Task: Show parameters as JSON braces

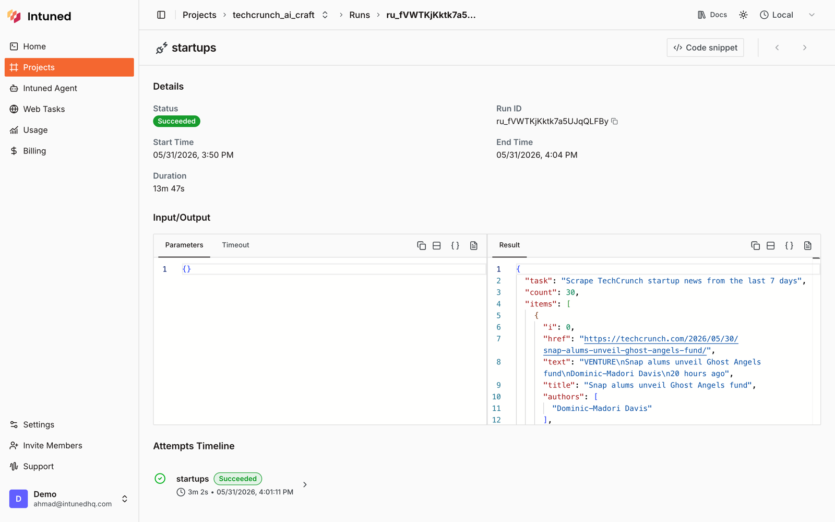Action: (455, 245)
